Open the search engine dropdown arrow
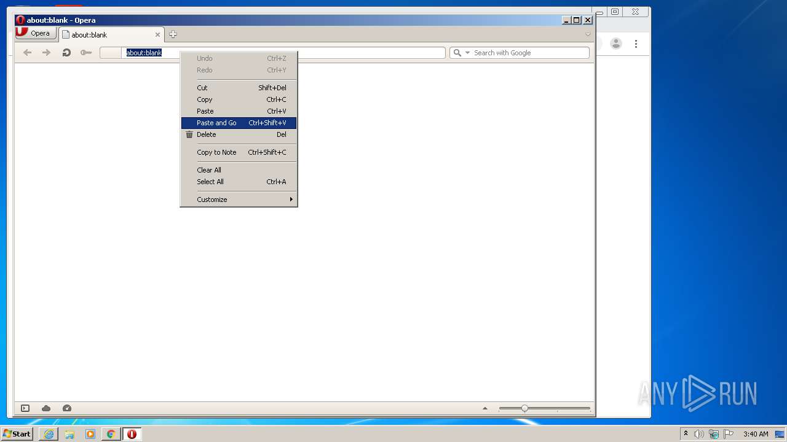 (467, 53)
